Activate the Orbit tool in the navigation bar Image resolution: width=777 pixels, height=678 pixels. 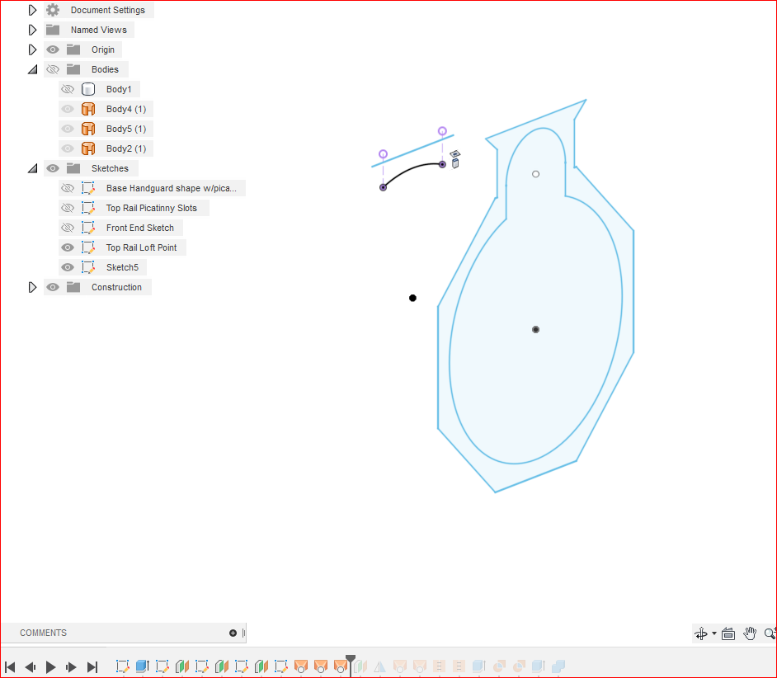click(701, 633)
